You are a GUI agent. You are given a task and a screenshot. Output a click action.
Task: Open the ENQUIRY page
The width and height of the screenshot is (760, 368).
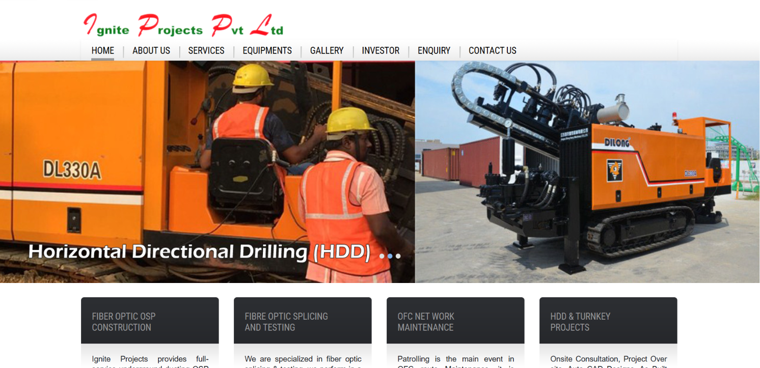coord(434,50)
